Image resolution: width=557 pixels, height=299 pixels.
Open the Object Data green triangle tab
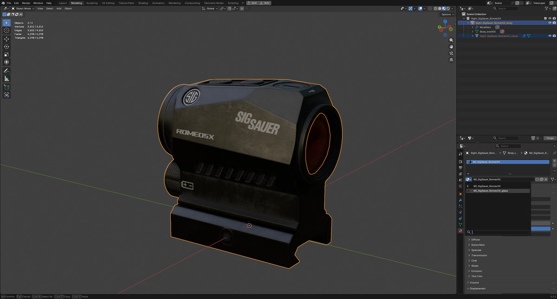(x=460, y=225)
